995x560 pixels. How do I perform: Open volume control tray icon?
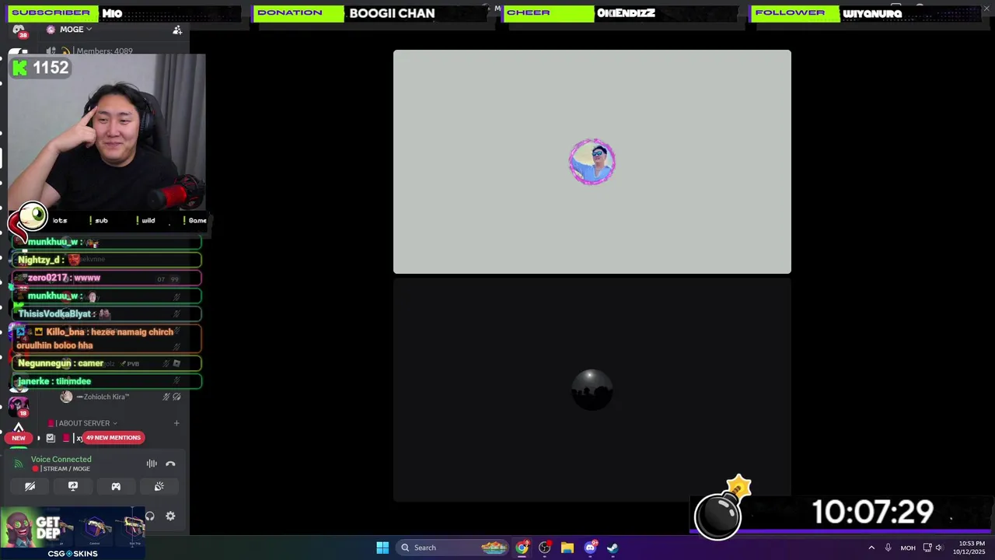click(939, 548)
